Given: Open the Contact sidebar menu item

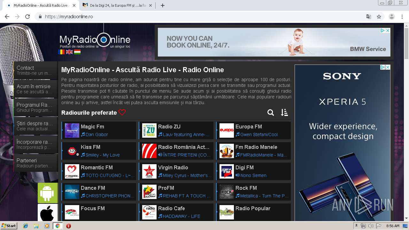Looking at the screenshot, I should (35, 70).
